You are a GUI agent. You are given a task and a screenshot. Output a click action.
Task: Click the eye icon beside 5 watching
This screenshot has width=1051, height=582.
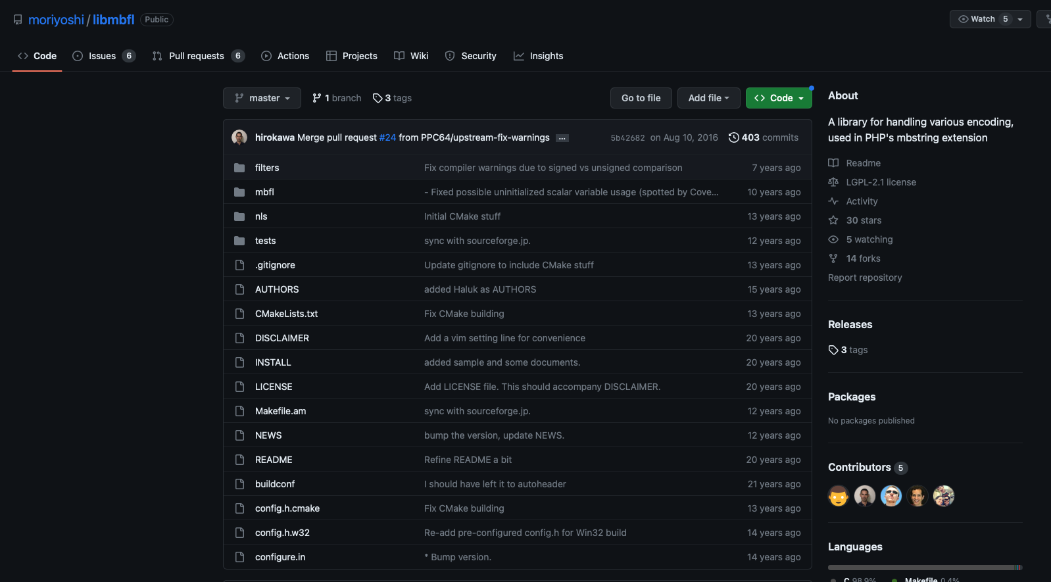coord(833,239)
